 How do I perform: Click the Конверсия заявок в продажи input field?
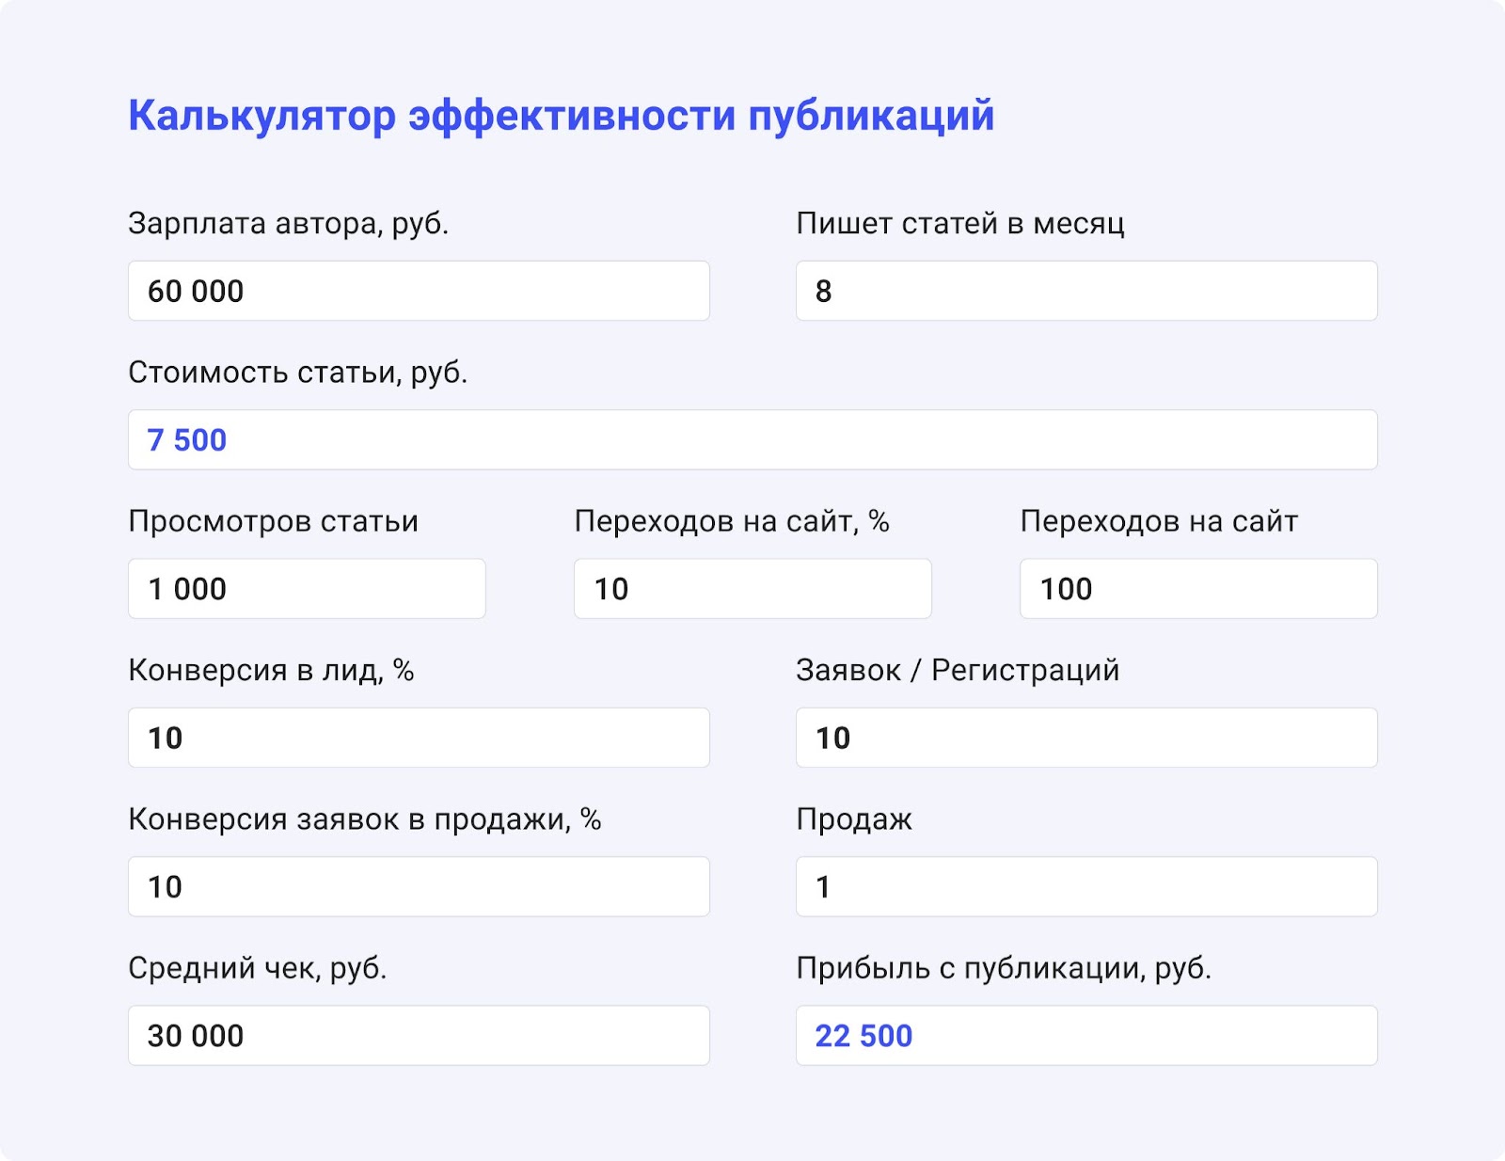point(419,886)
